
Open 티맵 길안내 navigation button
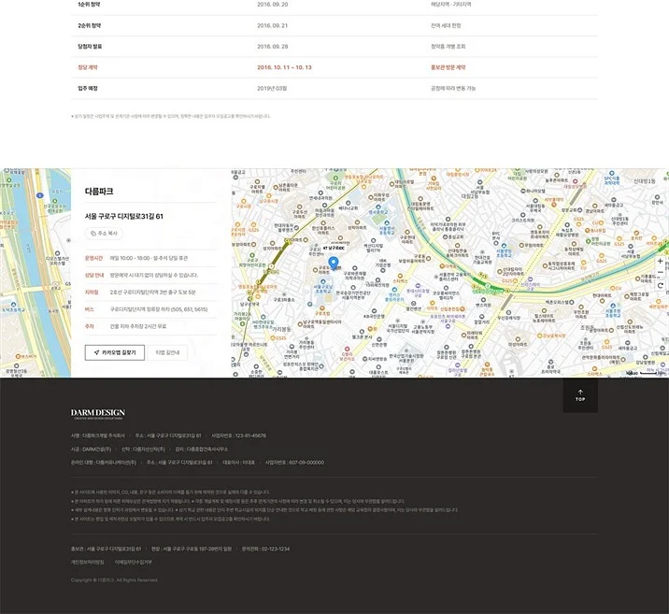click(x=167, y=352)
